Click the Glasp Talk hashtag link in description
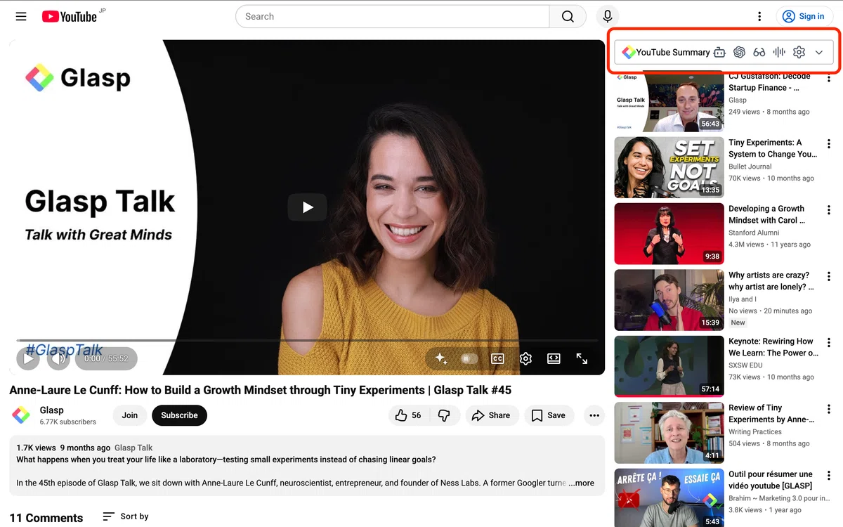This screenshot has height=527, width=843. coord(133,448)
